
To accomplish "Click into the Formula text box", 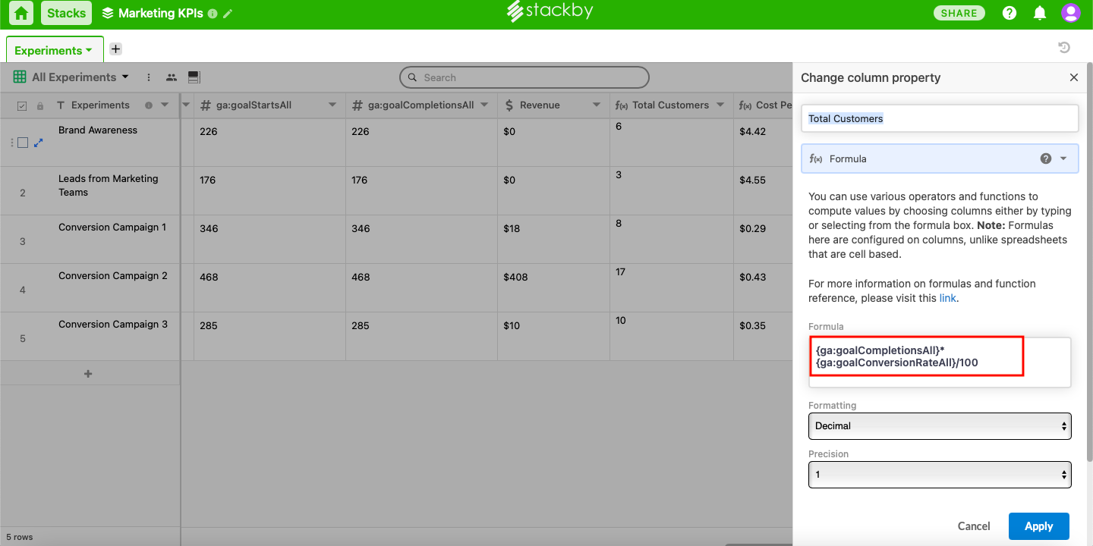I will [940, 362].
